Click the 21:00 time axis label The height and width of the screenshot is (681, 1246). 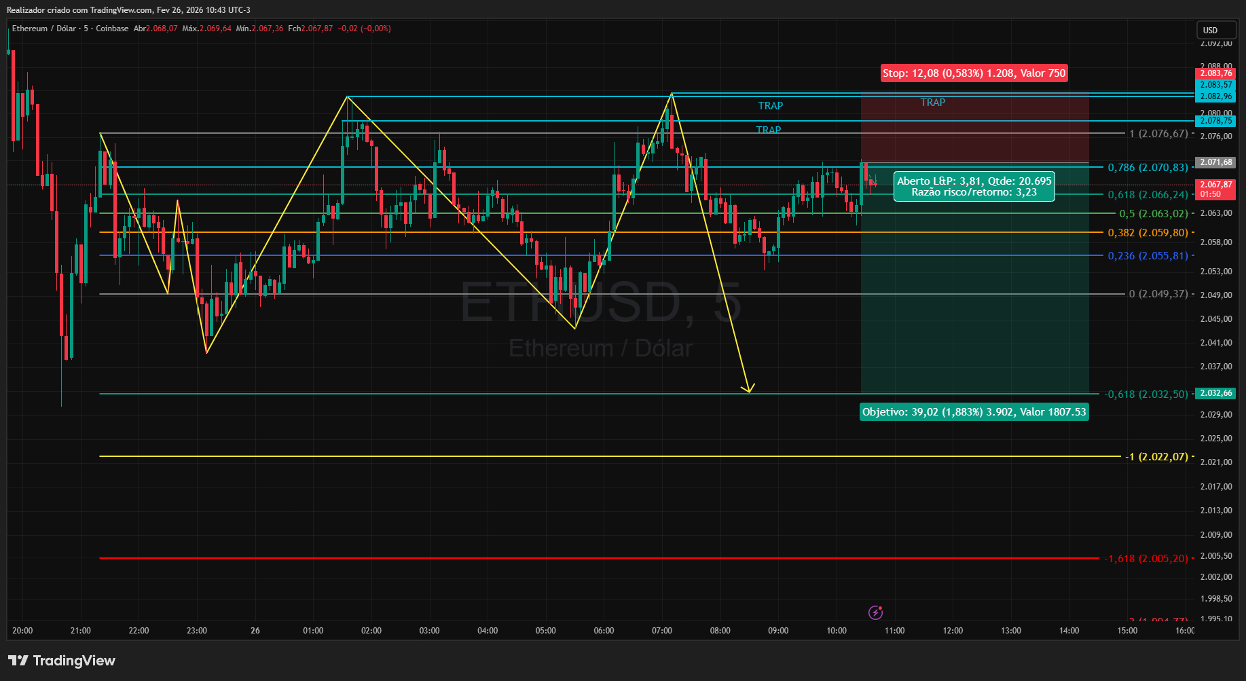(81, 631)
